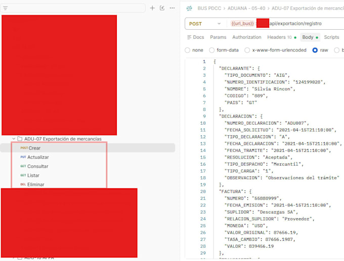
Task: Select the none body option
Action: (x=187, y=50)
